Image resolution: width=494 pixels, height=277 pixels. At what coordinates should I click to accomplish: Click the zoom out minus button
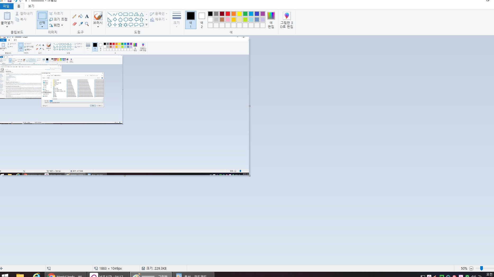point(471,269)
